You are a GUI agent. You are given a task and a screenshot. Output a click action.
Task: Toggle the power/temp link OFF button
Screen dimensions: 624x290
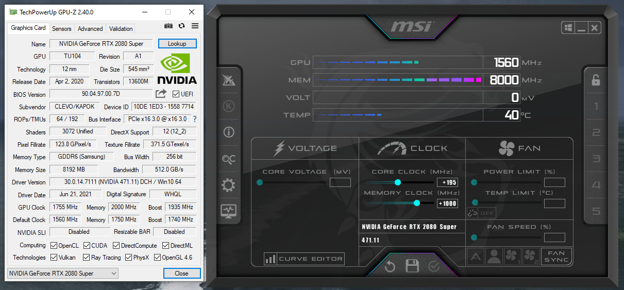click(x=482, y=213)
